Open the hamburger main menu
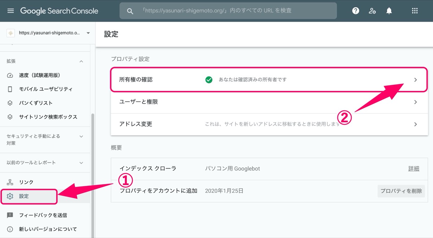 [x=10, y=11]
